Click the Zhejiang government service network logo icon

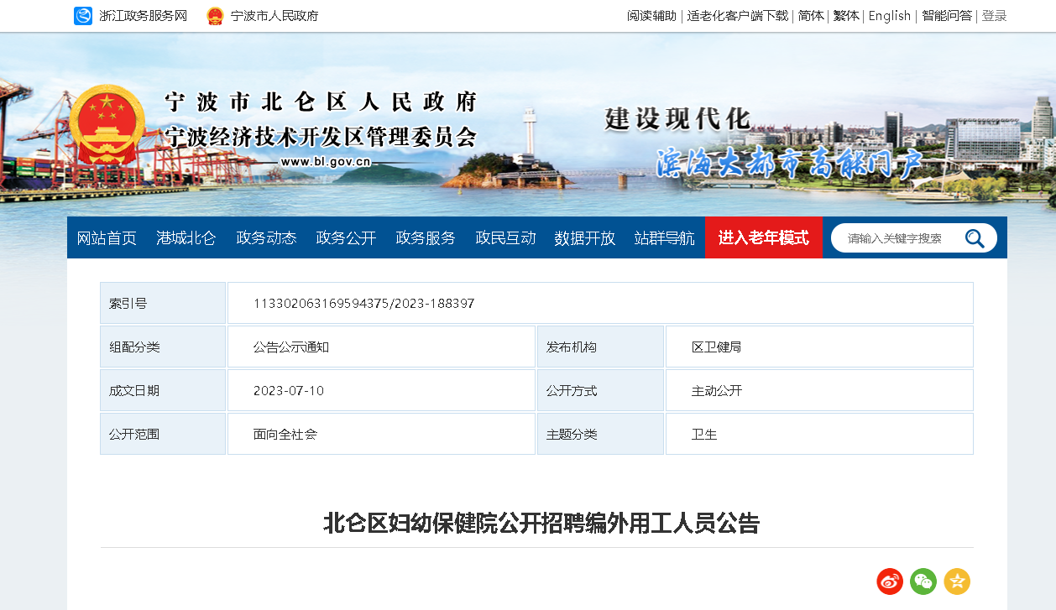point(83,16)
